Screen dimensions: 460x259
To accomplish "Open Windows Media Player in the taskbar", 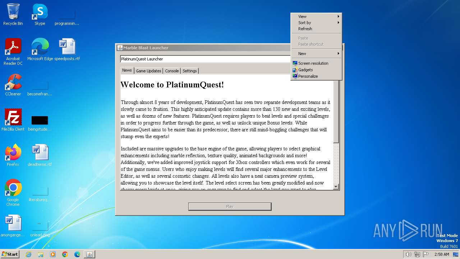I will 53,254.
